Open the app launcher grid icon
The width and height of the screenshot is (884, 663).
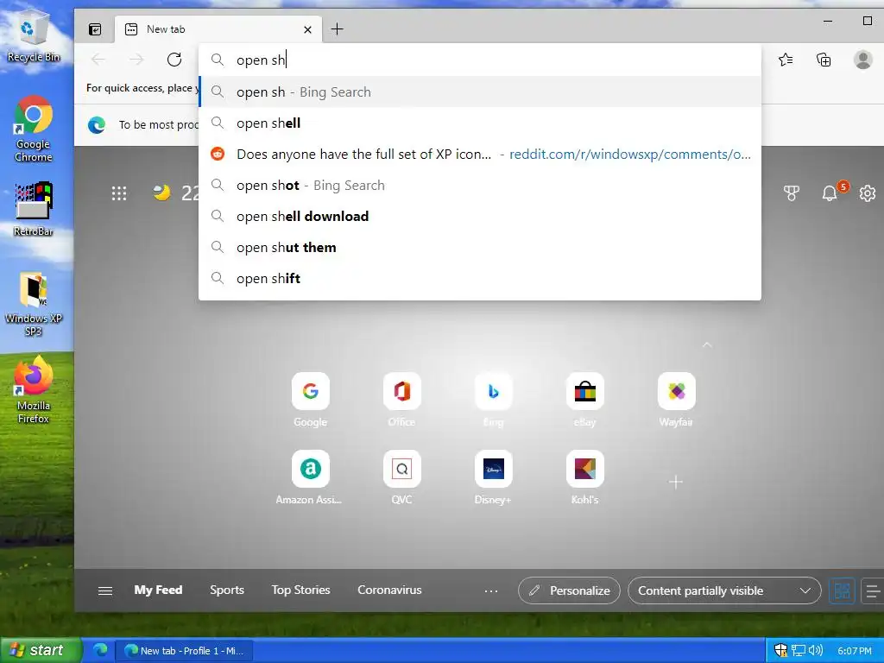[119, 193]
